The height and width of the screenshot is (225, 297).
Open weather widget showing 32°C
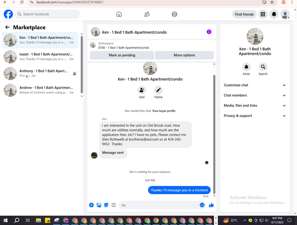[x=230, y=220]
